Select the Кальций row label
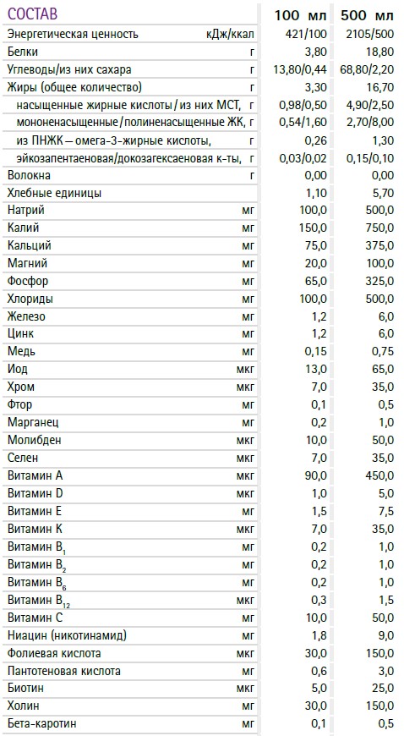Image resolution: width=404 pixels, height=736 pixels. point(30,245)
